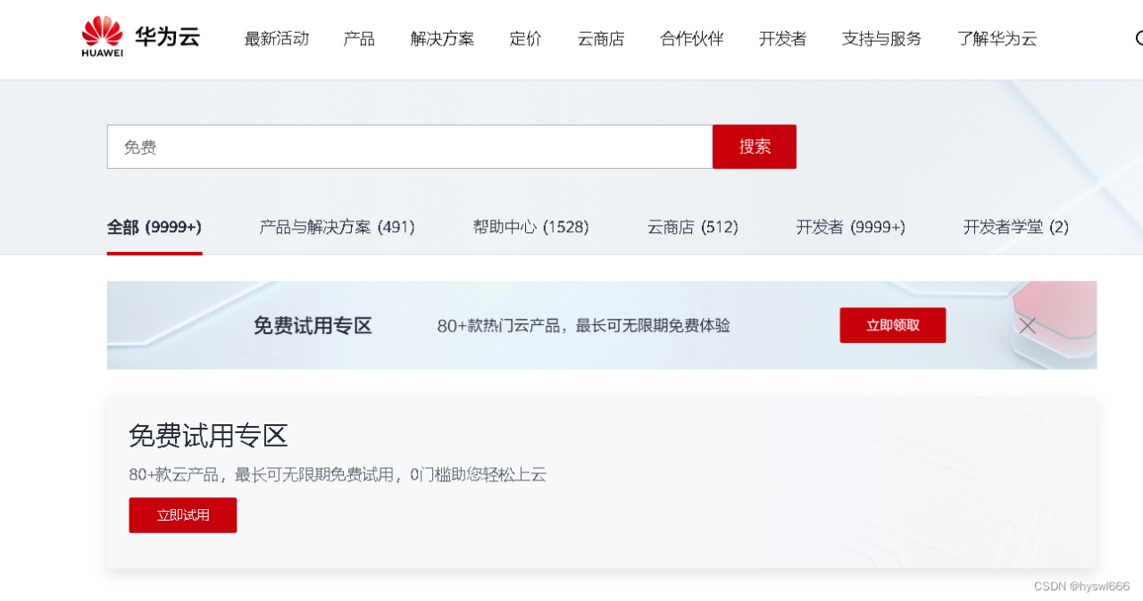Viewport: 1143px width, 601px height.
Task: Open the 产品 navigation menu
Action: click(x=359, y=38)
